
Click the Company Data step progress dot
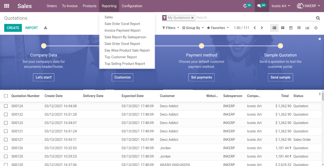coord(44,46)
